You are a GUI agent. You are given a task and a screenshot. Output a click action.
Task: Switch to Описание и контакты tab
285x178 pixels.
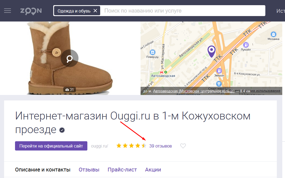pos(43,170)
